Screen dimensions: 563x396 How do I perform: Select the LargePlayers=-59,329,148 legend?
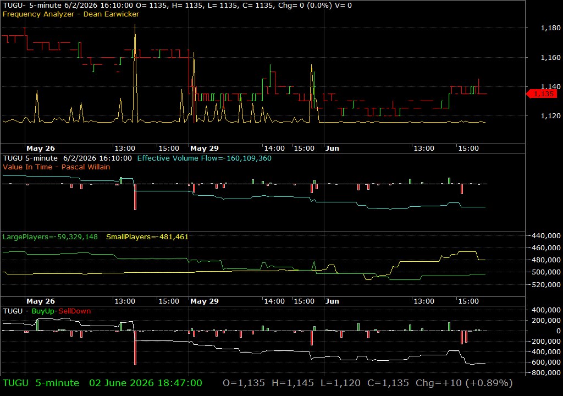(x=50, y=237)
